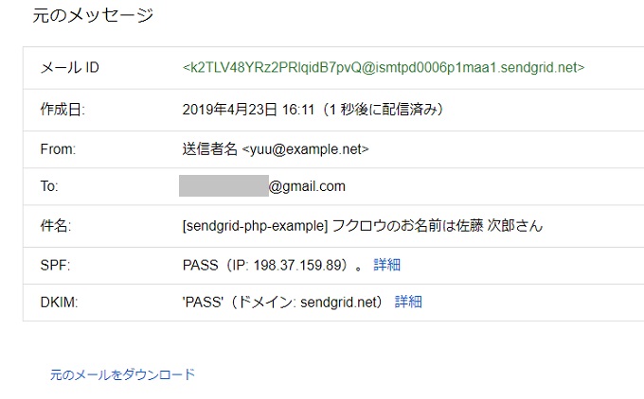Click the メール ID row label
This screenshot has height=399, width=644.
[x=70, y=68]
